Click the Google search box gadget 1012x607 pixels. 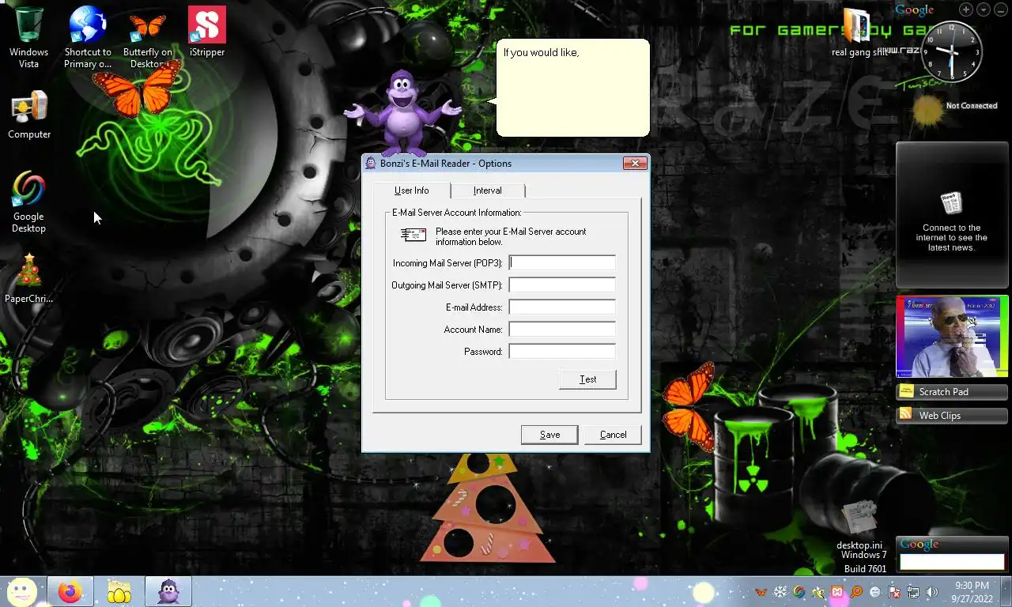point(952,562)
